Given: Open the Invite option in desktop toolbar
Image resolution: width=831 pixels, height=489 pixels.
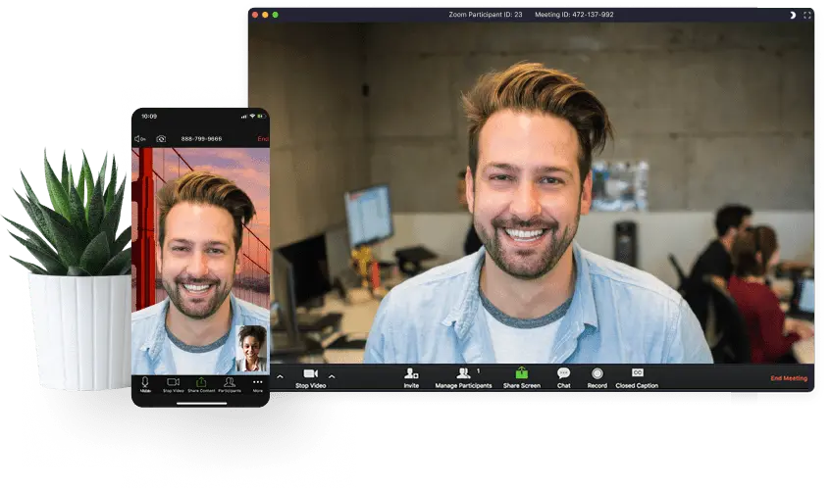Looking at the screenshot, I should [x=411, y=378].
